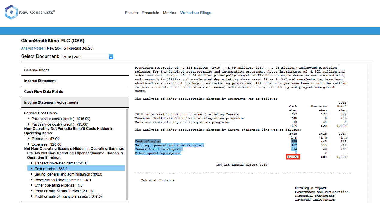Viewport: 380px width, 203px height.
Task: Go to the Metrics page
Action: (169, 13)
